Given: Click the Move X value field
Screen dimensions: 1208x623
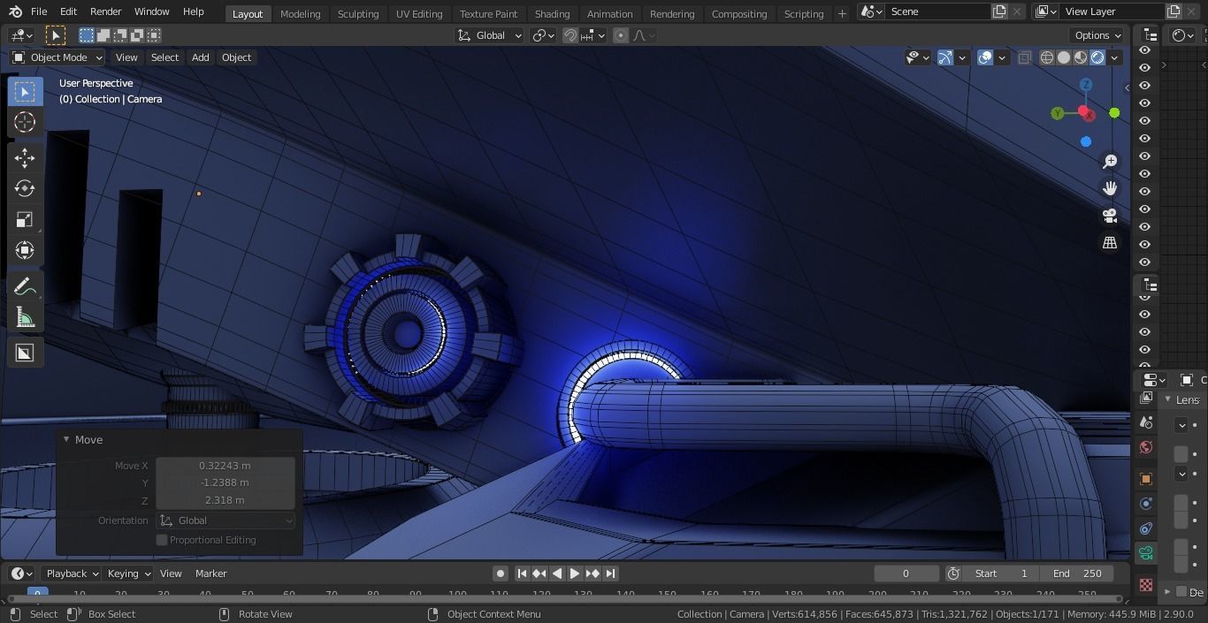Looking at the screenshot, I should point(226,466).
